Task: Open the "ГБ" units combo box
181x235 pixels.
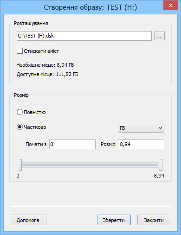Action: [x=141, y=128]
